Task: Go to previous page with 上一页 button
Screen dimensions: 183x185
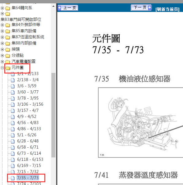Action: click(68, 8)
